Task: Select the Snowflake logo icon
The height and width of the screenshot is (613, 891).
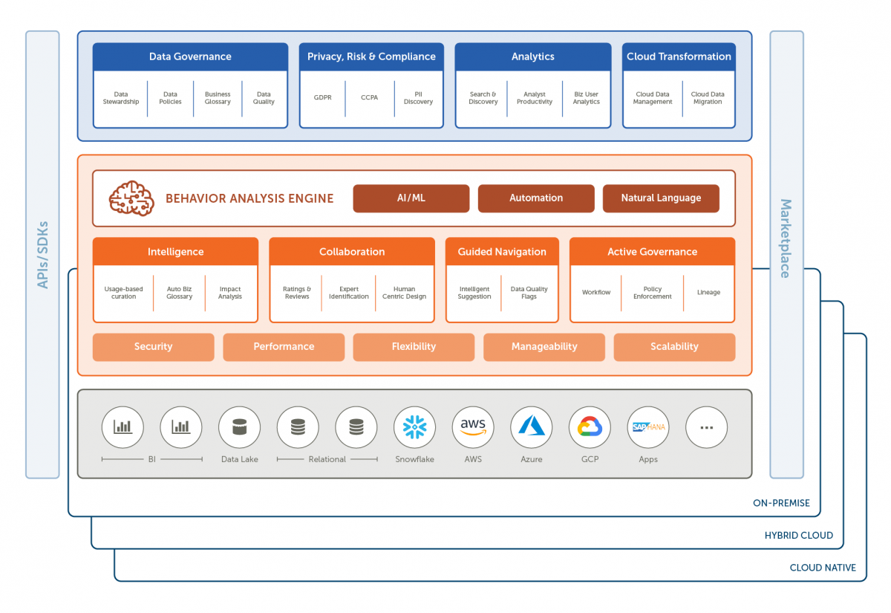Action: [x=414, y=427]
